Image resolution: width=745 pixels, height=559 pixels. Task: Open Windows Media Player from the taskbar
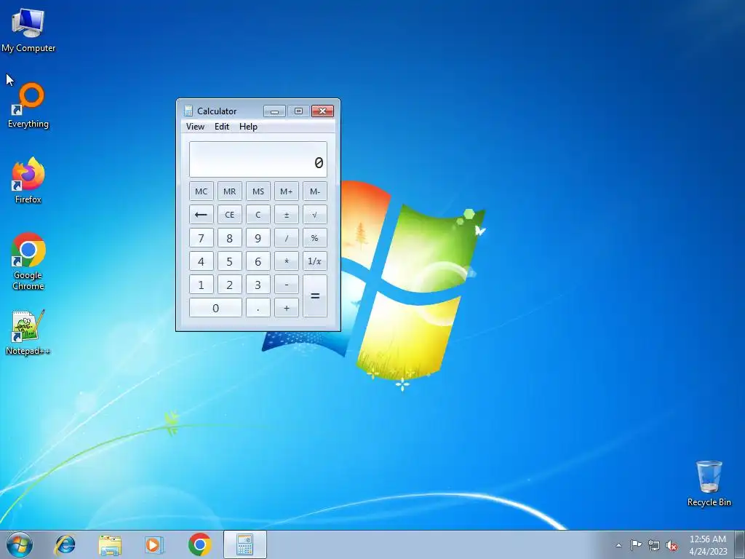(154, 544)
